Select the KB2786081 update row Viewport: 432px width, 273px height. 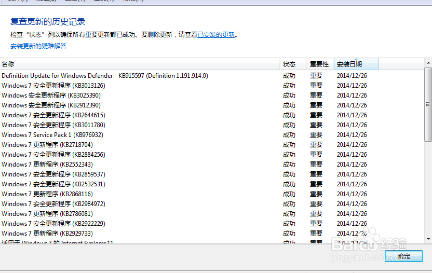212,214
